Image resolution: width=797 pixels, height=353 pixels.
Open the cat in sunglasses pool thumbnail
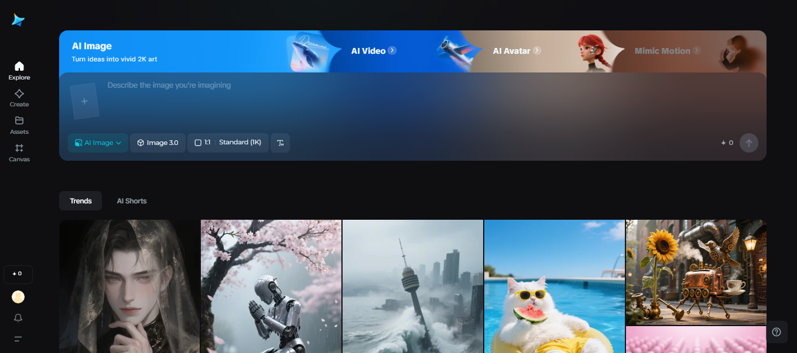553,286
